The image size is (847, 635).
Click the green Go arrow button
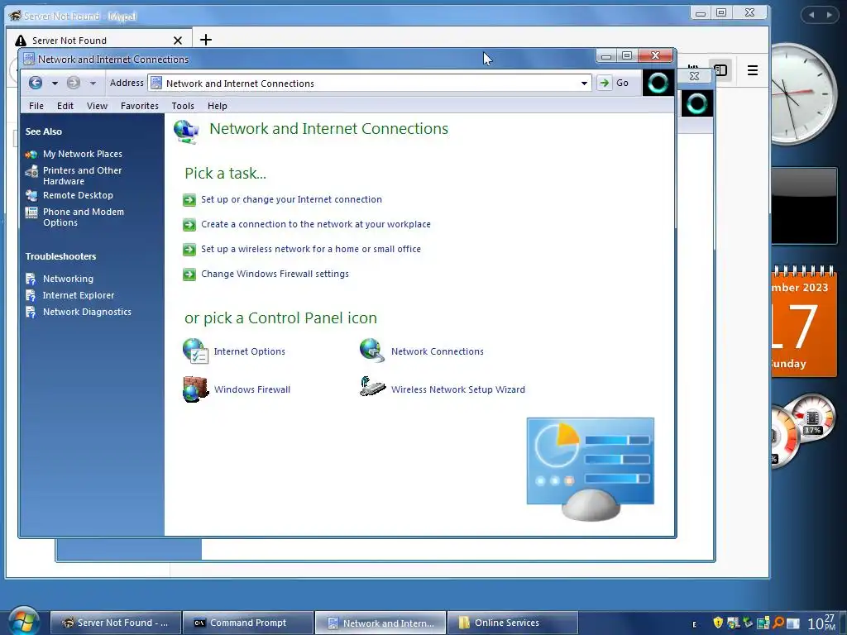604,83
